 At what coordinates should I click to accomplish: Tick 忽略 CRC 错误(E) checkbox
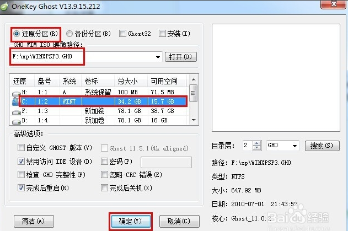click(104, 175)
